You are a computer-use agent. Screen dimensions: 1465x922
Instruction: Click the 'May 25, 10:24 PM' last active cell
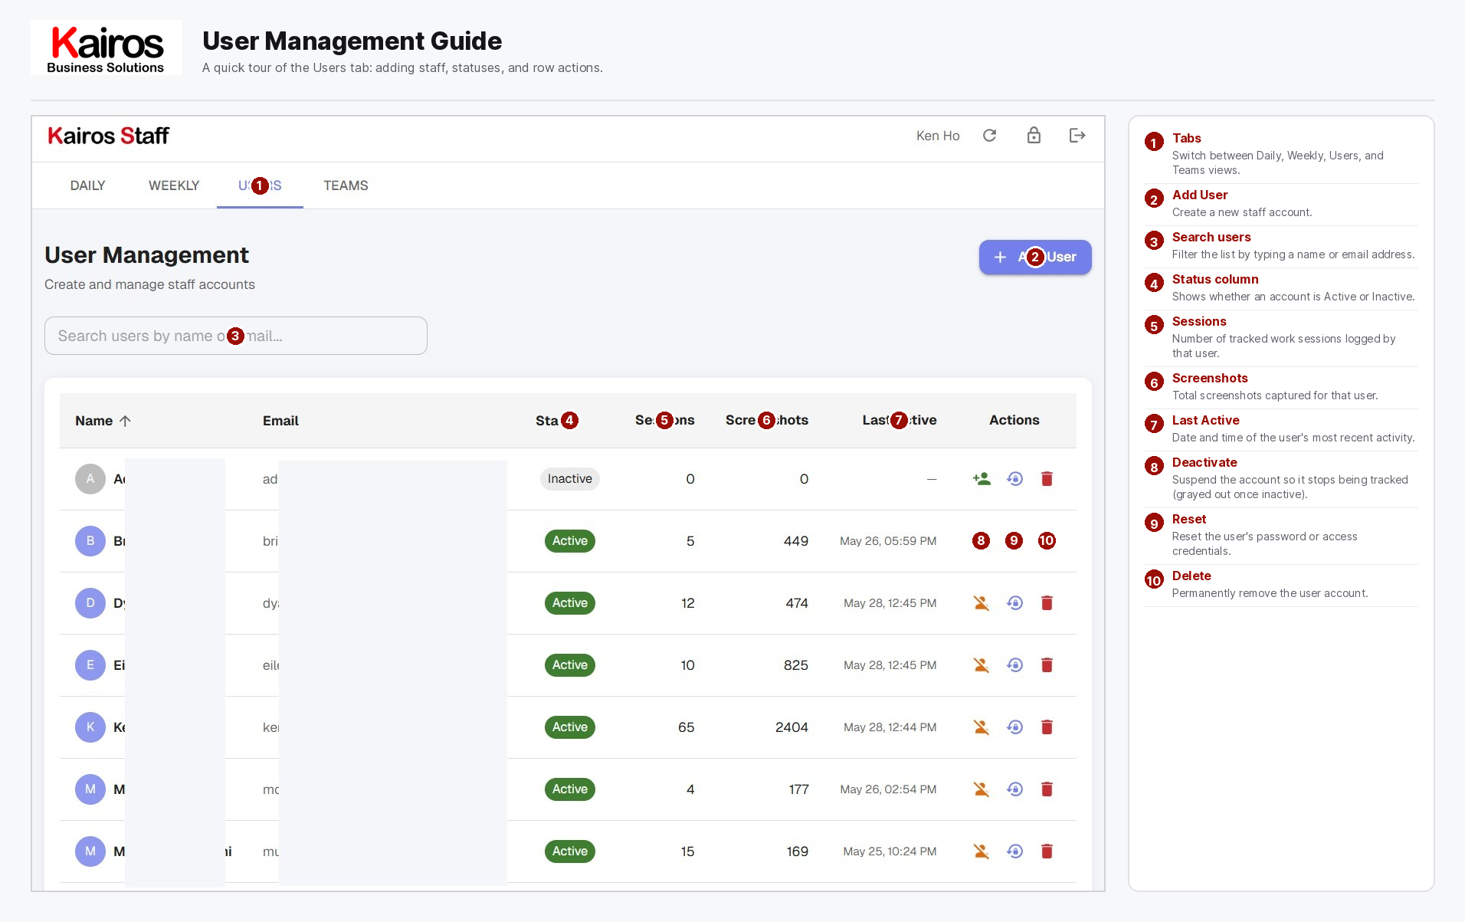tap(890, 851)
